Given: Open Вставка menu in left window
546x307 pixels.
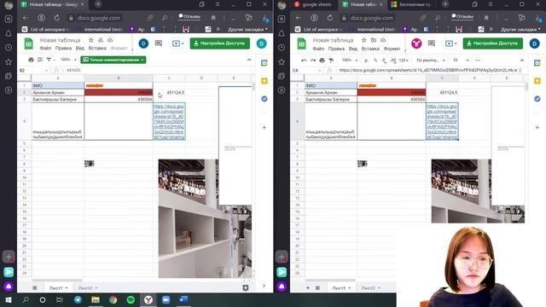Looking at the screenshot, I should coord(97,49).
